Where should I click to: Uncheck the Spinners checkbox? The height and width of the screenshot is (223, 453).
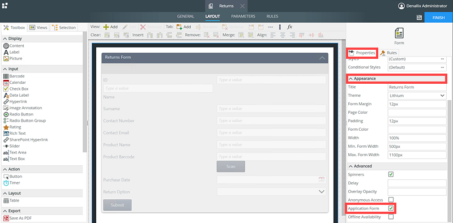pyautogui.click(x=391, y=174)
